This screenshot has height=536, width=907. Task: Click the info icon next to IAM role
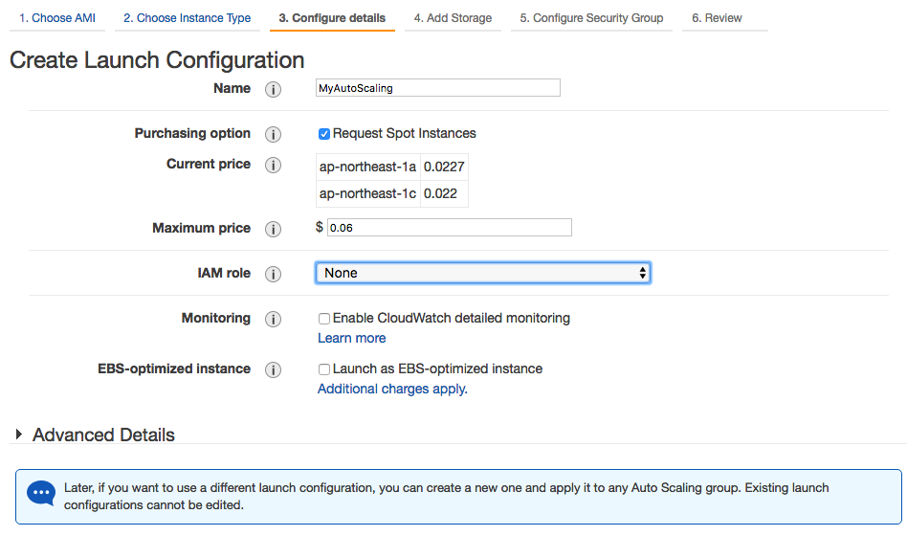[273, 274]
